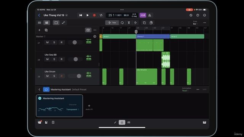Record-enable the Uke Seq BB track
Viewport: 244px width, 137px height.
61,59
